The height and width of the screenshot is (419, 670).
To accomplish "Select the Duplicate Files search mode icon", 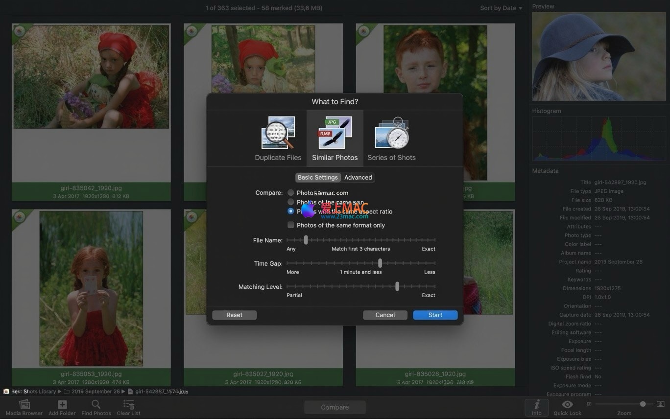I will click(x=278, y=133).
